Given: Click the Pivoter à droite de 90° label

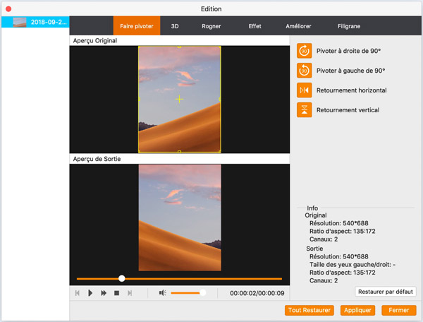Looking at the screenshot, I should (x=348, y=51).
